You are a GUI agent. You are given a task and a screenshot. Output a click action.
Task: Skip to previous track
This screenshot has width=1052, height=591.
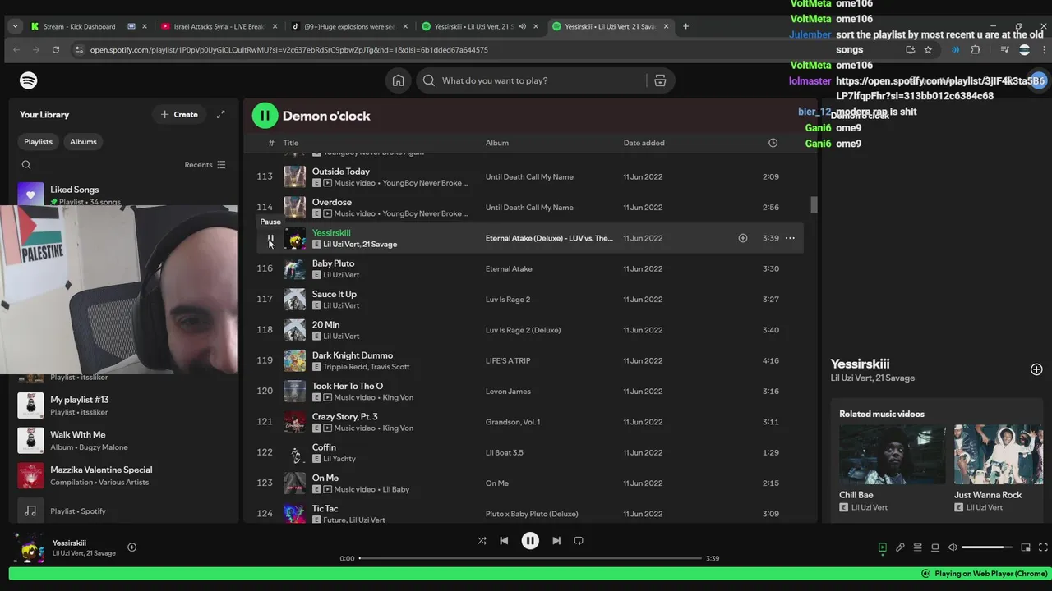[x=504, y=541]
